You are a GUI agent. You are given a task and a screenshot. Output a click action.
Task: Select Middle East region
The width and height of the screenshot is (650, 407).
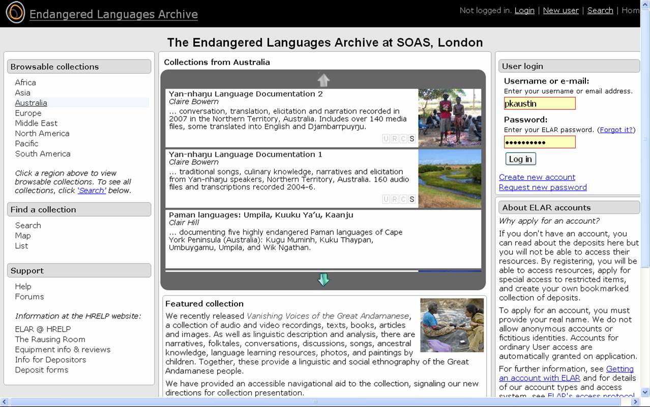click(x=36, y=123)
